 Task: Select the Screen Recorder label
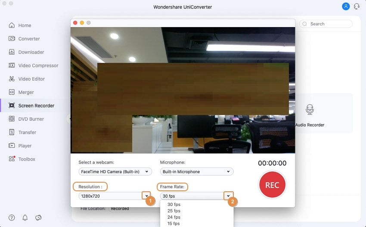click(36, 106)
